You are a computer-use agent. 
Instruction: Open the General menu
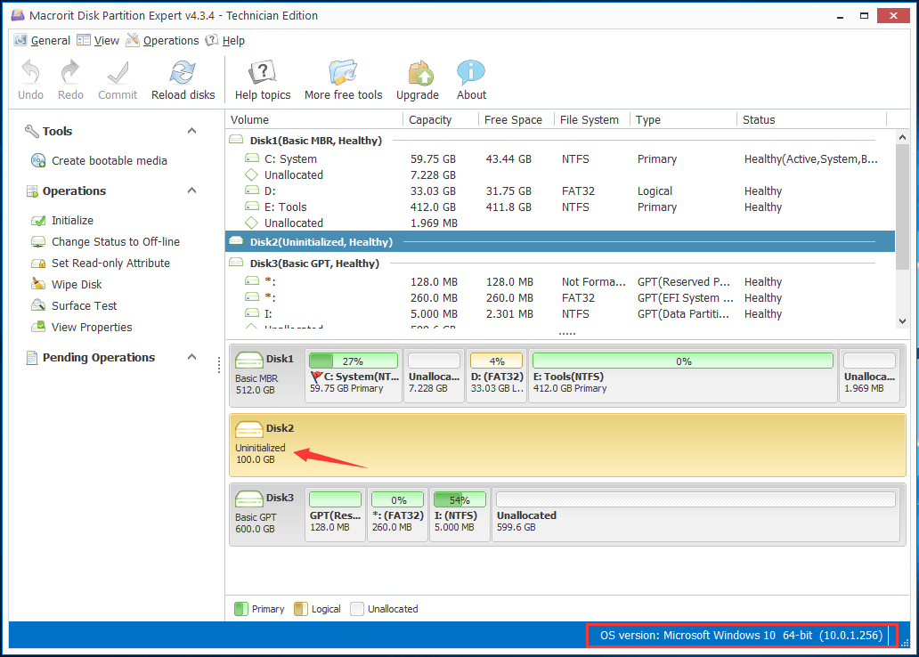coord(42,40)
